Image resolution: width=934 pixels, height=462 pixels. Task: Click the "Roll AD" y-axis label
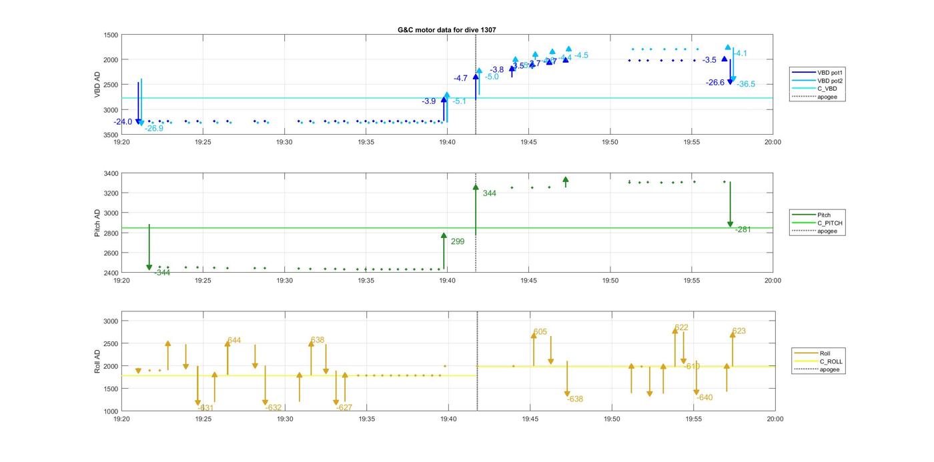[x=97, y=361]
